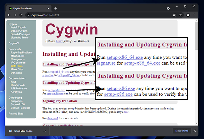Go to Mailing Lists in sidebar
This screenshot has width=204, height=139.
coord(18,56)
